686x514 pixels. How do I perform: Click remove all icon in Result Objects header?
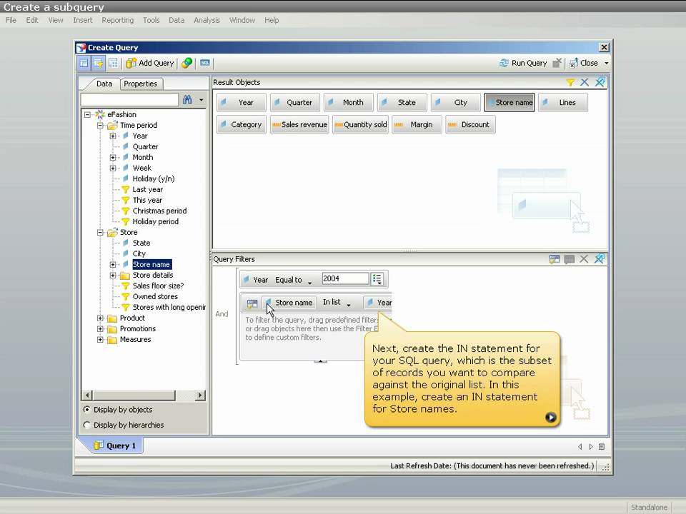pyautogui.click(x=600, y=82)
